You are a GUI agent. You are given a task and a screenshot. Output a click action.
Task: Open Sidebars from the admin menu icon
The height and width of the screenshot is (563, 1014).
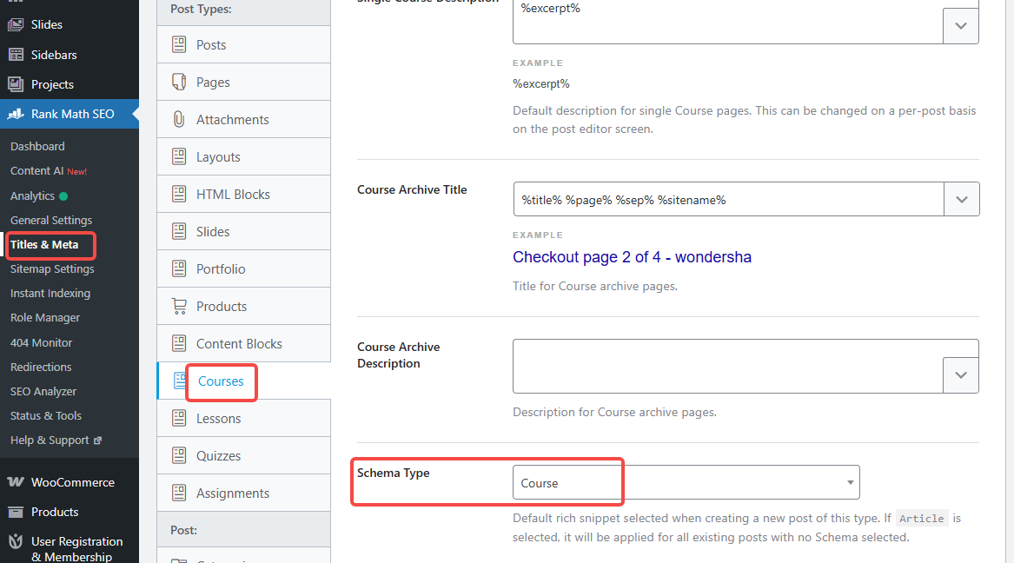click(17, 54)
